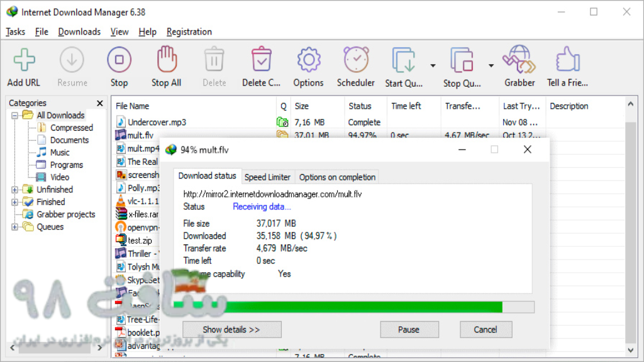Sort by the Last Try column header
This screenshot has height=362, width=644.
pyautogui.click(x=522, y=106)
